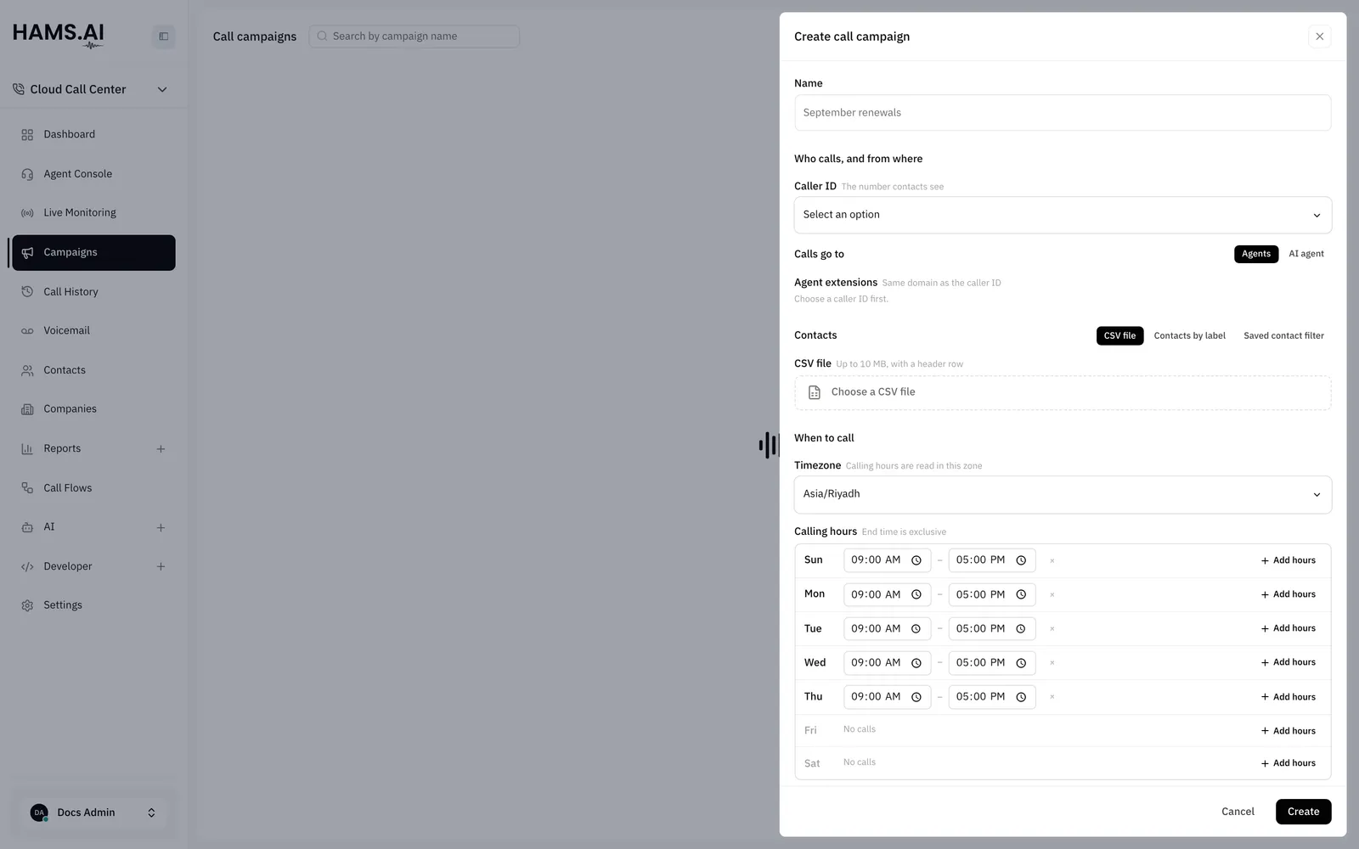The width and height of the screenshot is (1359, 849).
Task: Switch Calls go to AI agent
Action: pyautogui.click(x=1306, y=254)
